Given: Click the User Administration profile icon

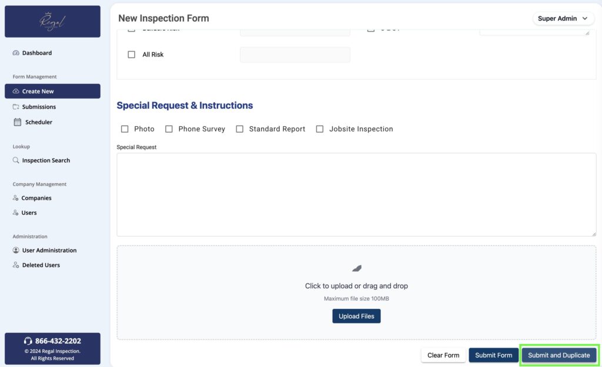Looking at the screenshot, I should pos(16,251).
